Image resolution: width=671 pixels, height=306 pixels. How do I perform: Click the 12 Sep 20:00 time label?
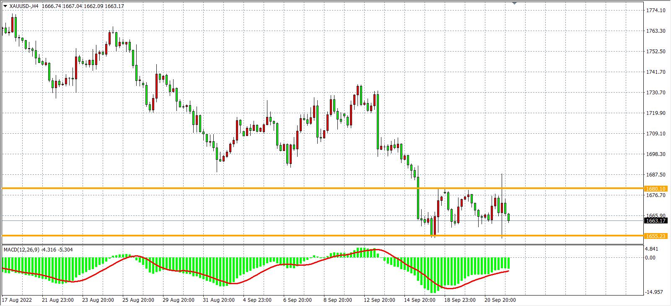(x=379, y=300)
